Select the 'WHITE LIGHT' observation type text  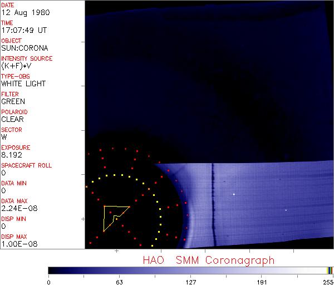coord(23,83)
